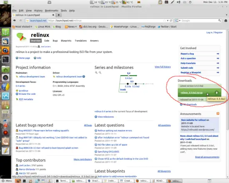Click the Help translate link

188,63
